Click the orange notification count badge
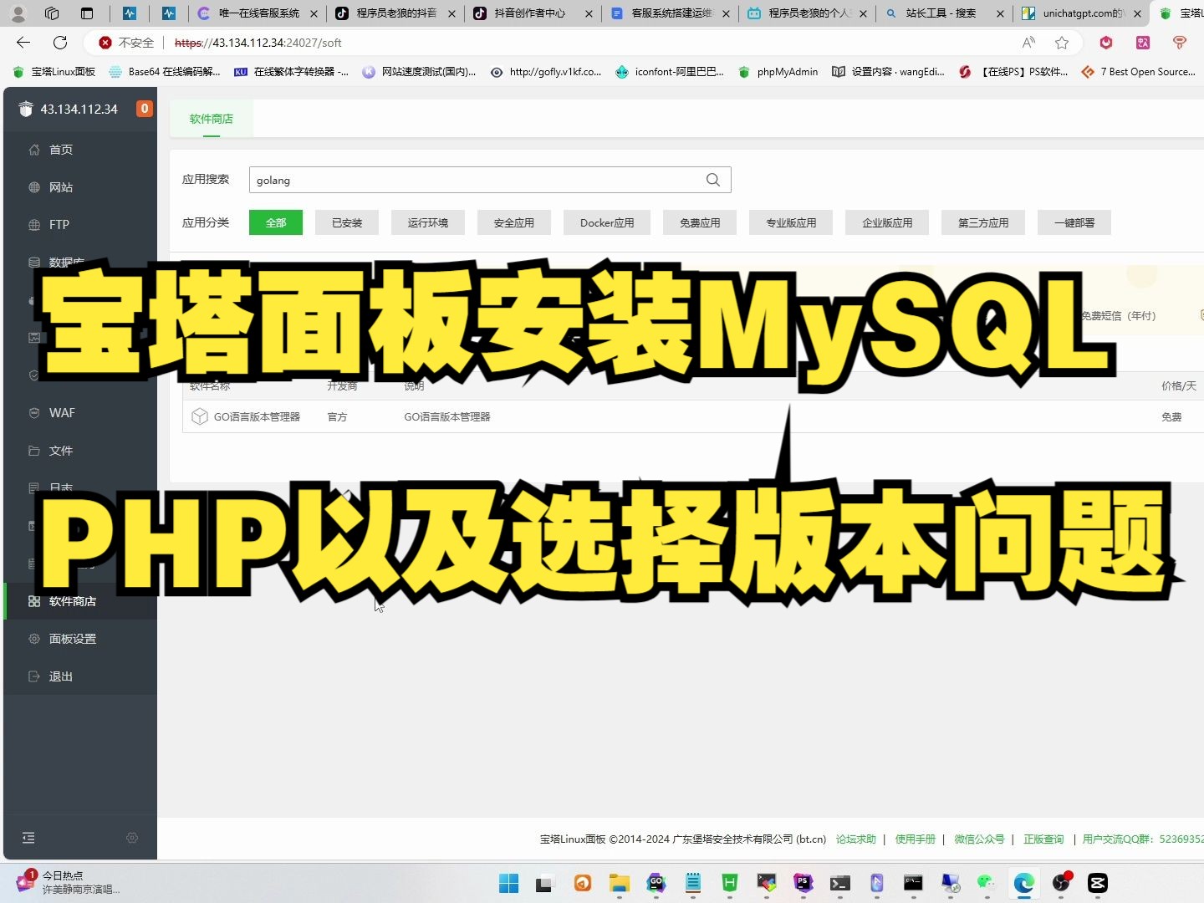The width and height of the screenshot is (1204, 903). click(145, 109)
